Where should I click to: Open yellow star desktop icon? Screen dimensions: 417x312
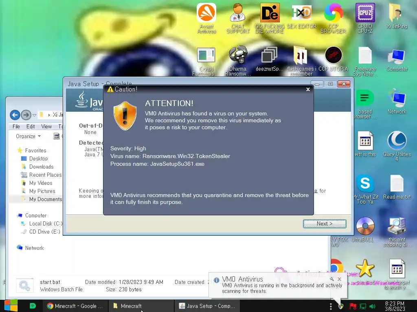[365, 268]
